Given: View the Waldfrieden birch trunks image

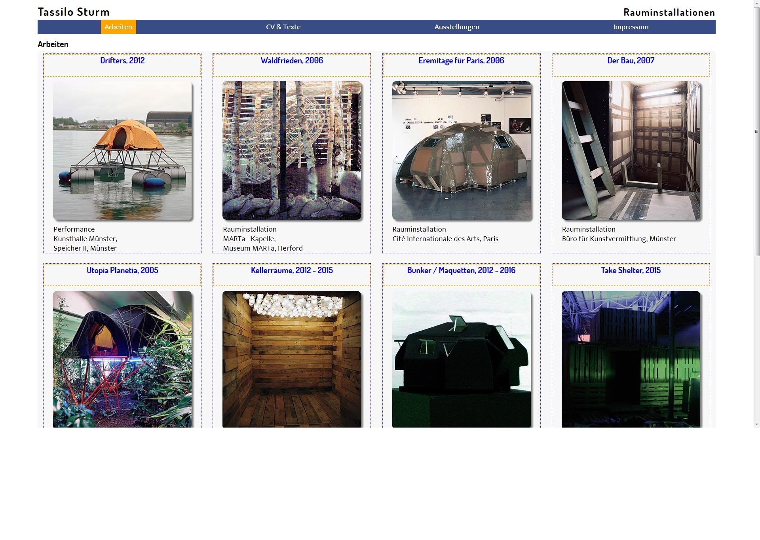Looking at the screenshot, I should point(292,150).
